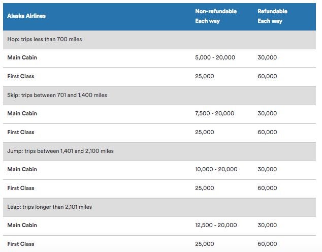Image resolution: width=322 pixels, height=252 pixels.
Task: Click Main Cabin label under Skip section
Action: click(22, 113)
